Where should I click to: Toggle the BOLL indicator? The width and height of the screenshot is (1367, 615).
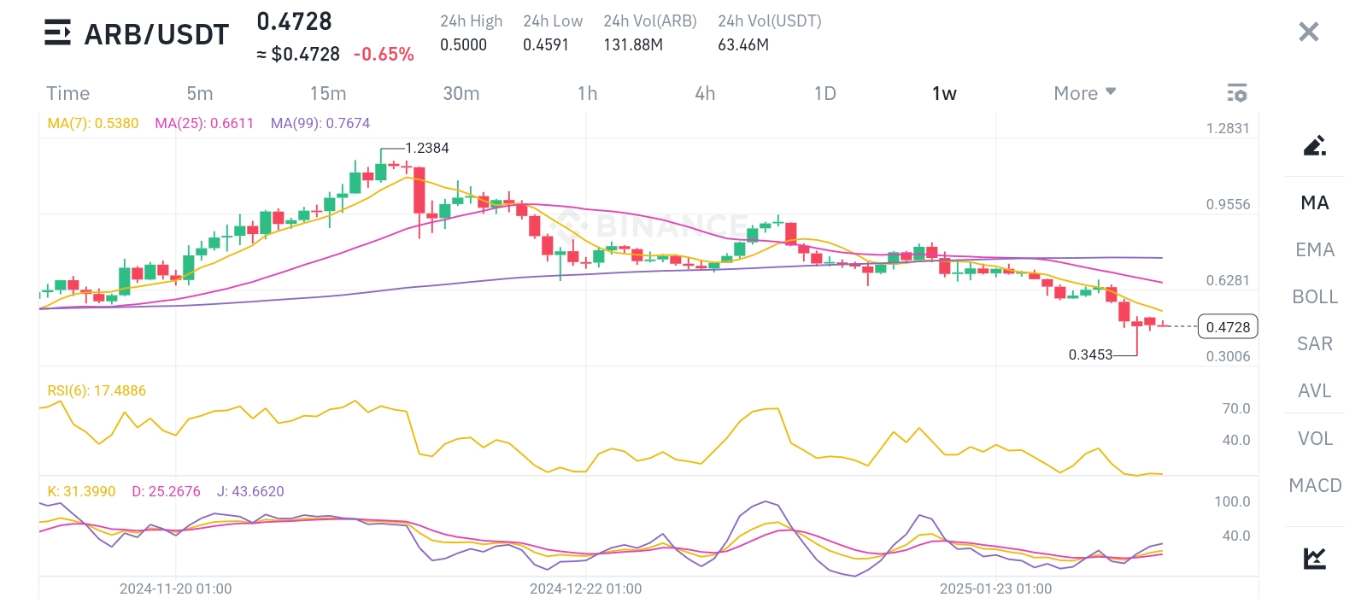click(x=1315, y=296)
